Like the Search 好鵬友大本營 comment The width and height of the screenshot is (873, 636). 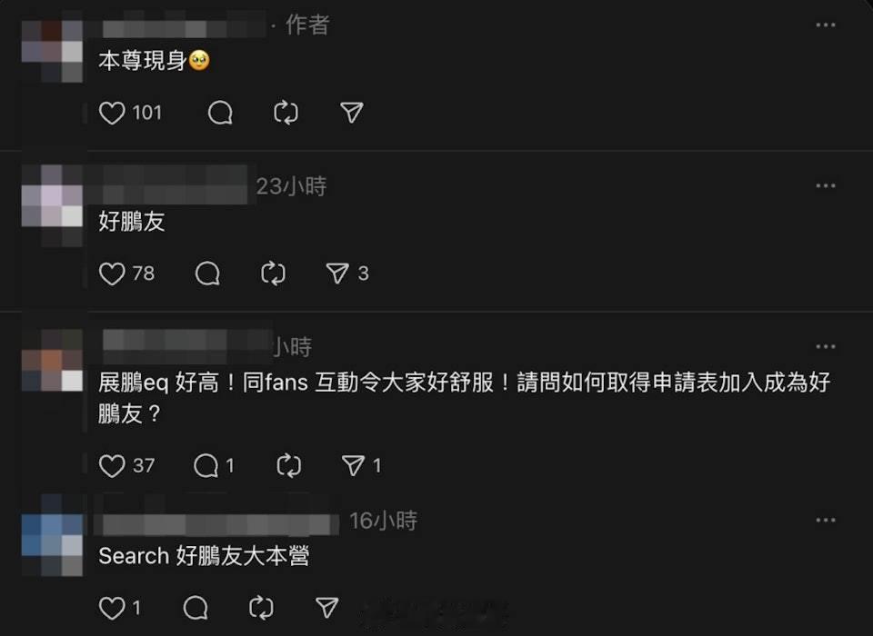point(112,608)
